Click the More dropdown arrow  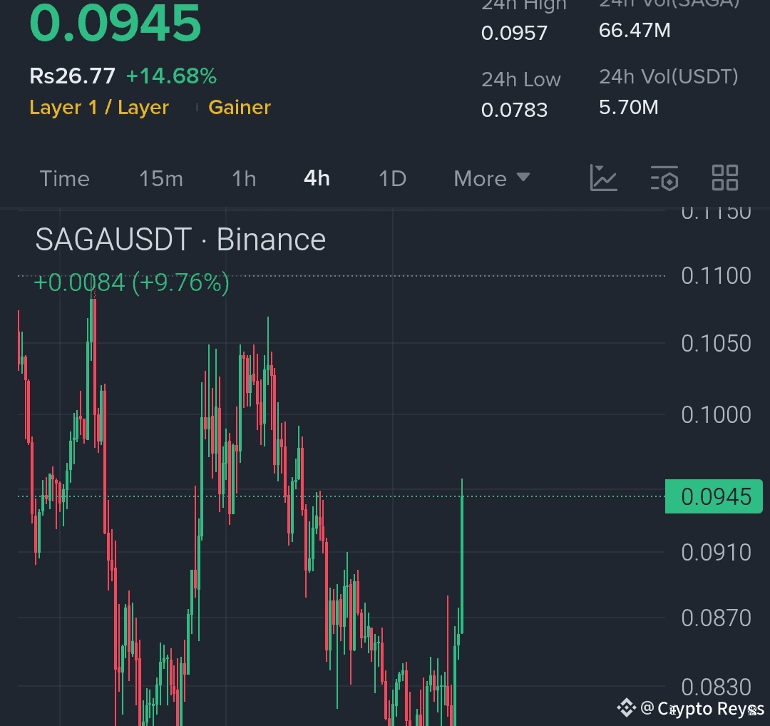coord(523,177)
